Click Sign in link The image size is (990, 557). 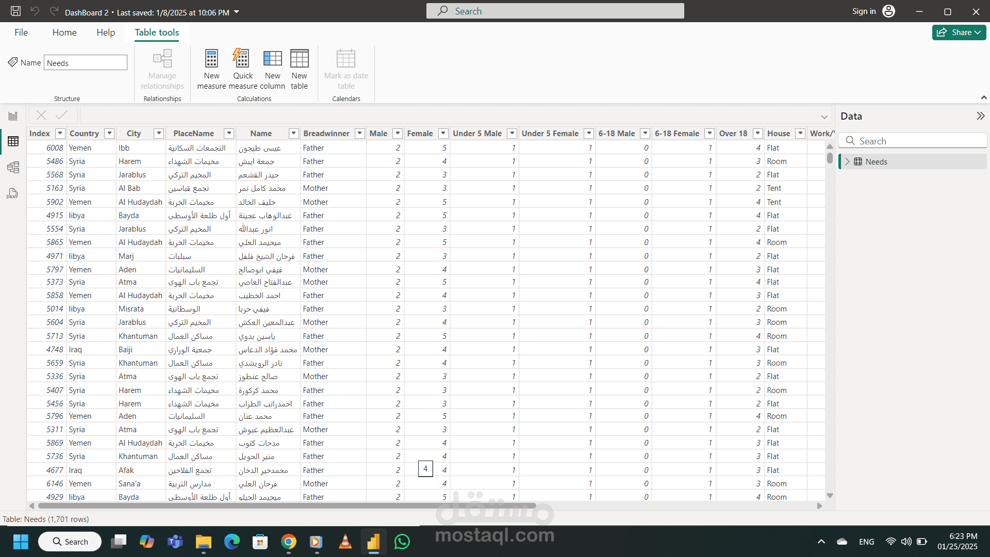pos(864,11)
